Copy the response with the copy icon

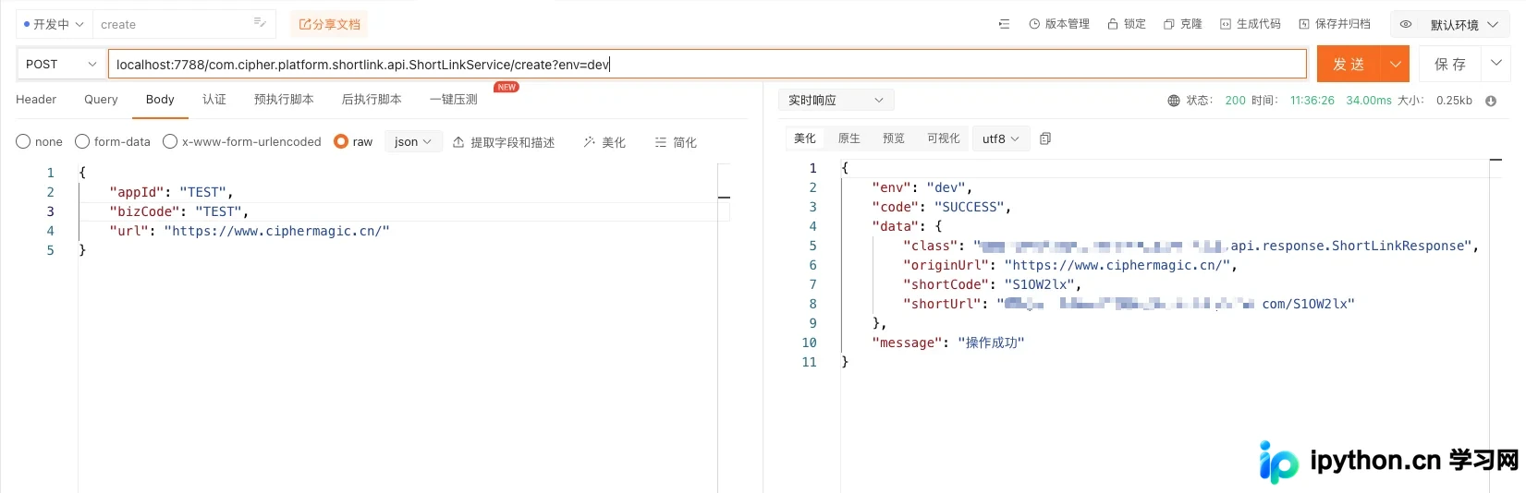pos(1045,138)
